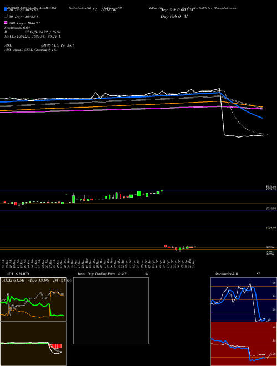Click the RSI 14/5 values reading
The image size is (277, 366).
[33, 32]
